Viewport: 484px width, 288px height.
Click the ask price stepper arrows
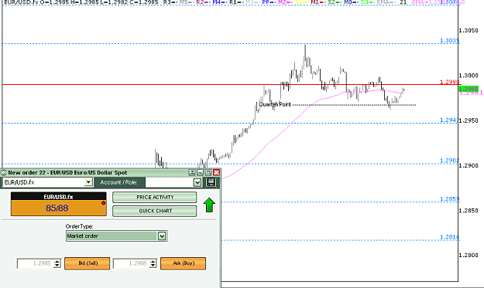153,263
